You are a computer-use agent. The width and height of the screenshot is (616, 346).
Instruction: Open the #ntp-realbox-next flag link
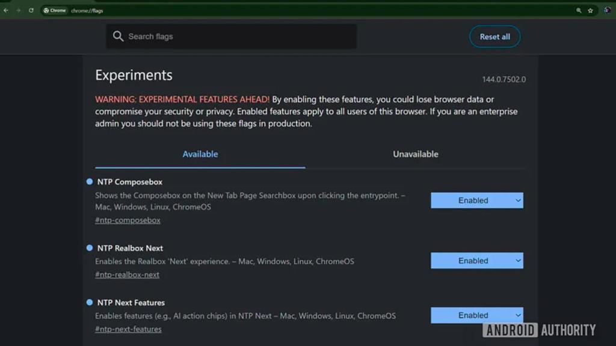click(x=127, y=275)
